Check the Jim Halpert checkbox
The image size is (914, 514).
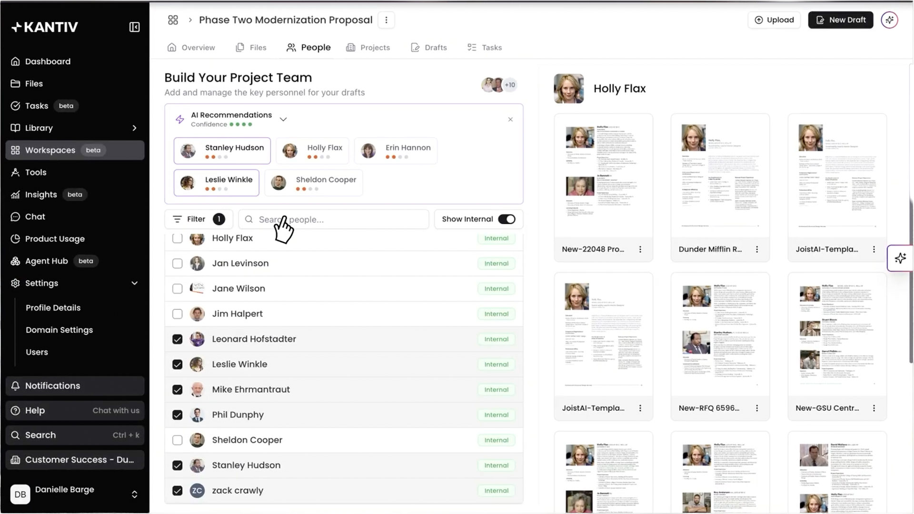tap(177, 314)
